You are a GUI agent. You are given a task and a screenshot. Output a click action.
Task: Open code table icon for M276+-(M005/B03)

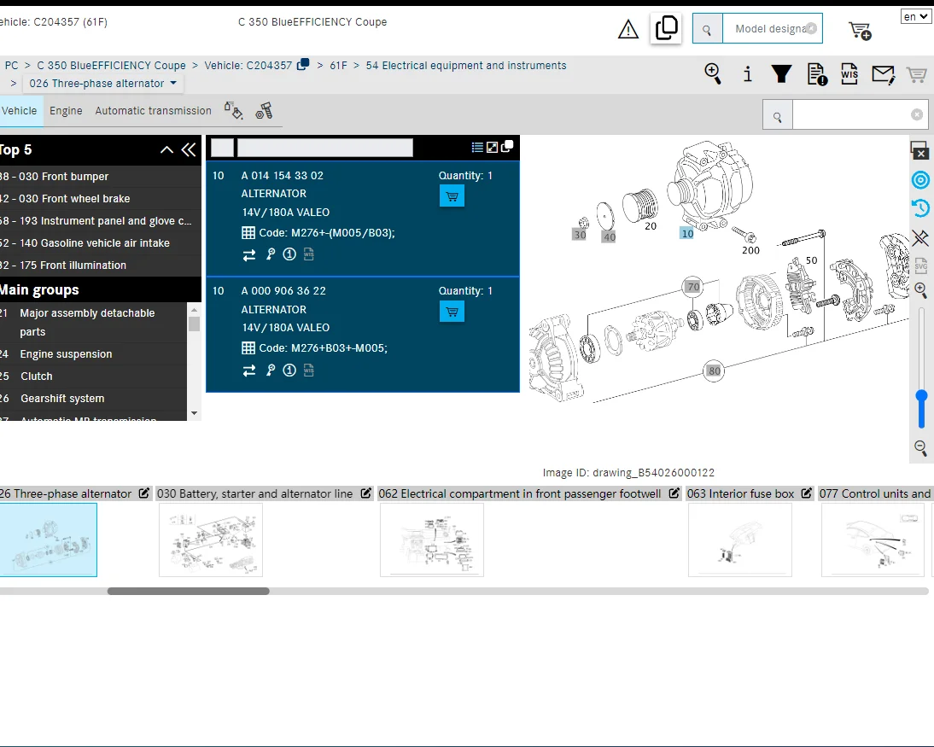[248, 233]
